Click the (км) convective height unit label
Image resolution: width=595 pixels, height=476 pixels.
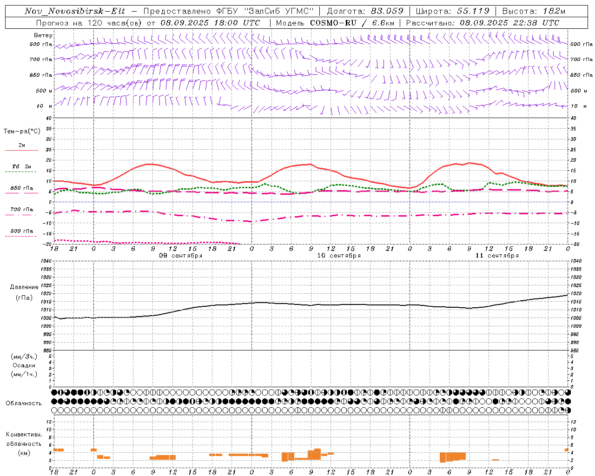pos(24,453)
